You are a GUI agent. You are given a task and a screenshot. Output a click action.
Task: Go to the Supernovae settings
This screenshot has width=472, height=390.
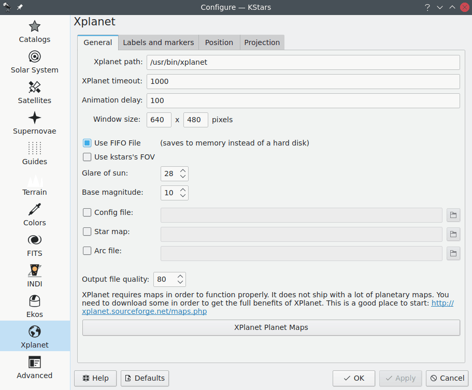pos(35,123)
